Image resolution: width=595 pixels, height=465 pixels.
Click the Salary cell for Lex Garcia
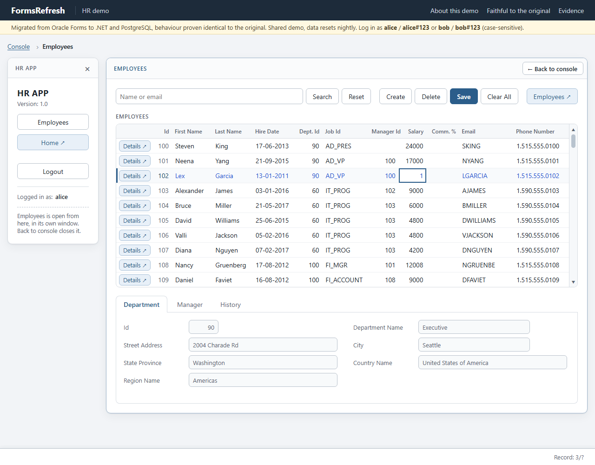pos(413,176)
